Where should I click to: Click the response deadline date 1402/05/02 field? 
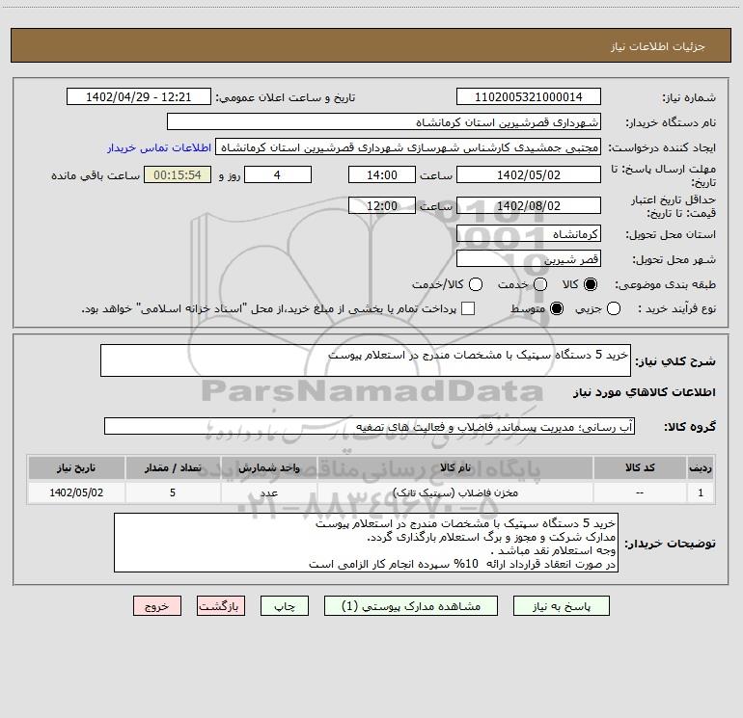pos(529,174)
